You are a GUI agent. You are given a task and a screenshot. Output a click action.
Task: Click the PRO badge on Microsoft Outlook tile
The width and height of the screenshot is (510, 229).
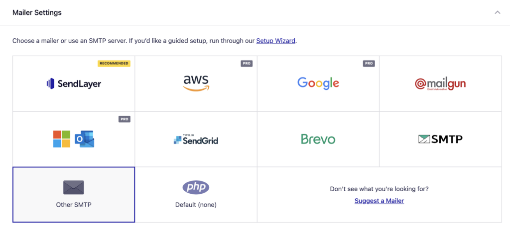point(124,119)
